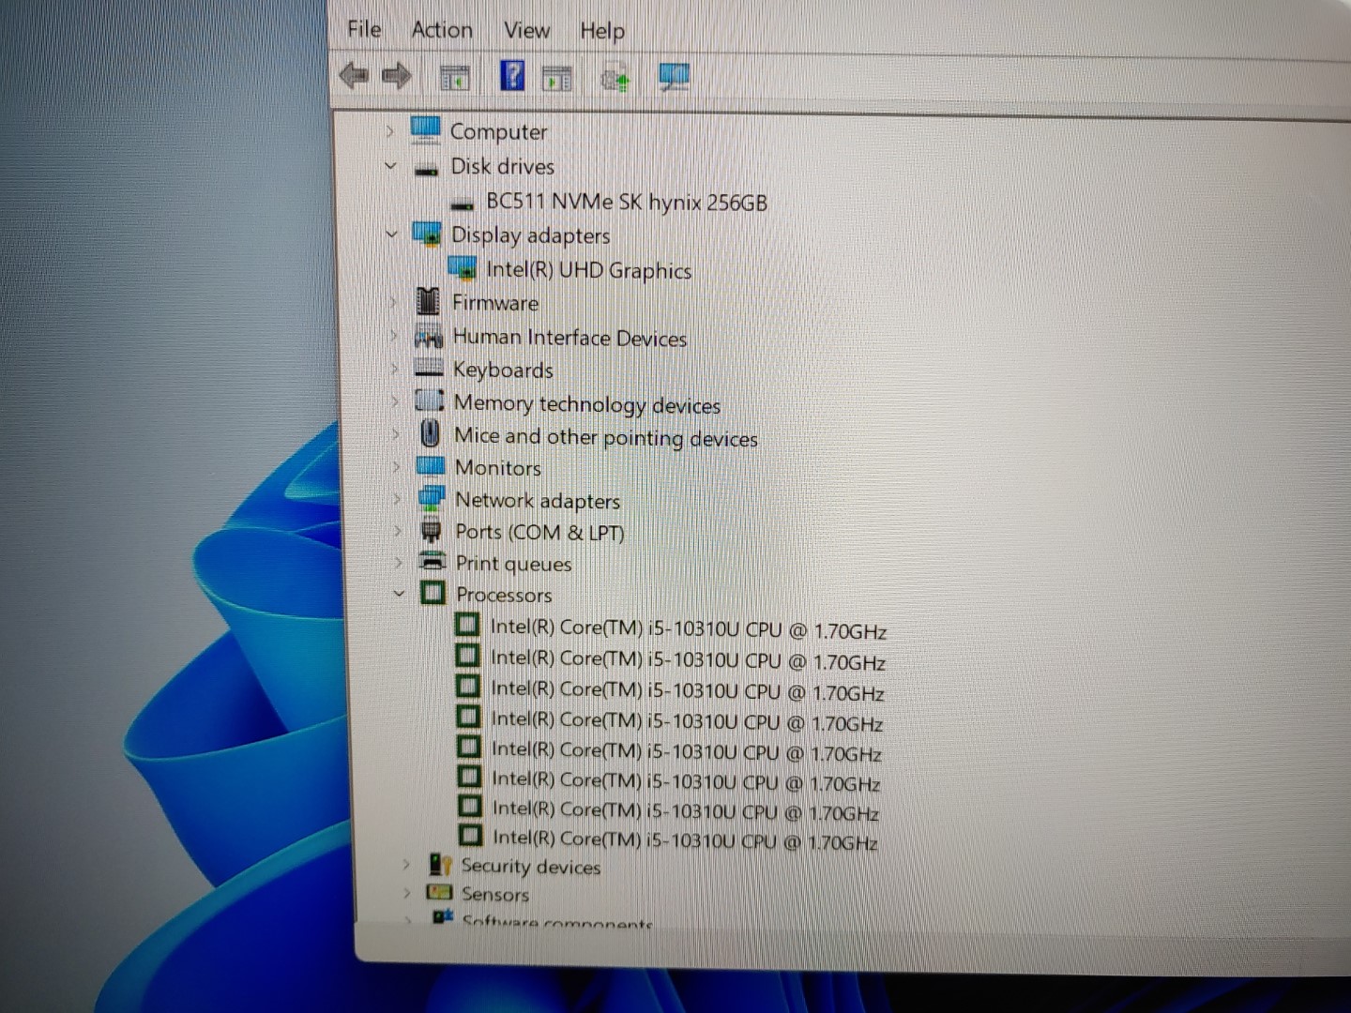The height and width of the screenshot is (1013, 1351).
Task: Click the Ports (COM & LPT) plug icon
Action: pyautogui.click(x=432, y=531)
